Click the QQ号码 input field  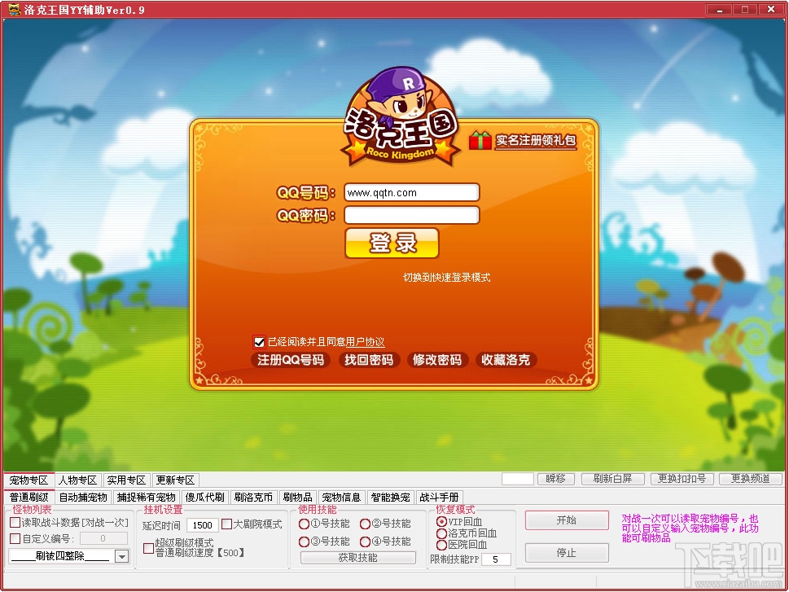pyautogui.click(x=412, y=192)
